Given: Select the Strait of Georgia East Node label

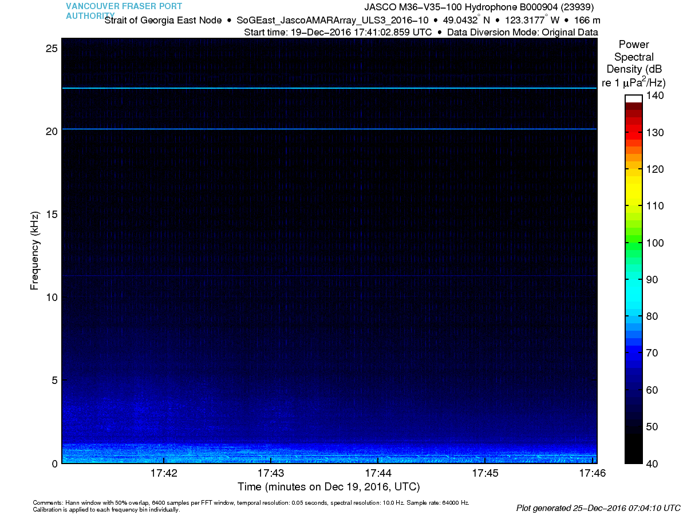Looking at the screenshot, I should click(x=163, y=20).
